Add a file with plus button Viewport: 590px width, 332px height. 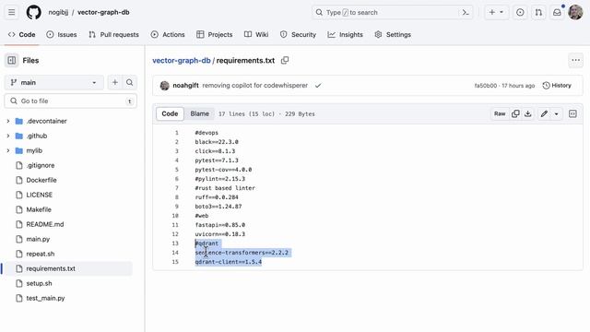click(x=115, y=82)
